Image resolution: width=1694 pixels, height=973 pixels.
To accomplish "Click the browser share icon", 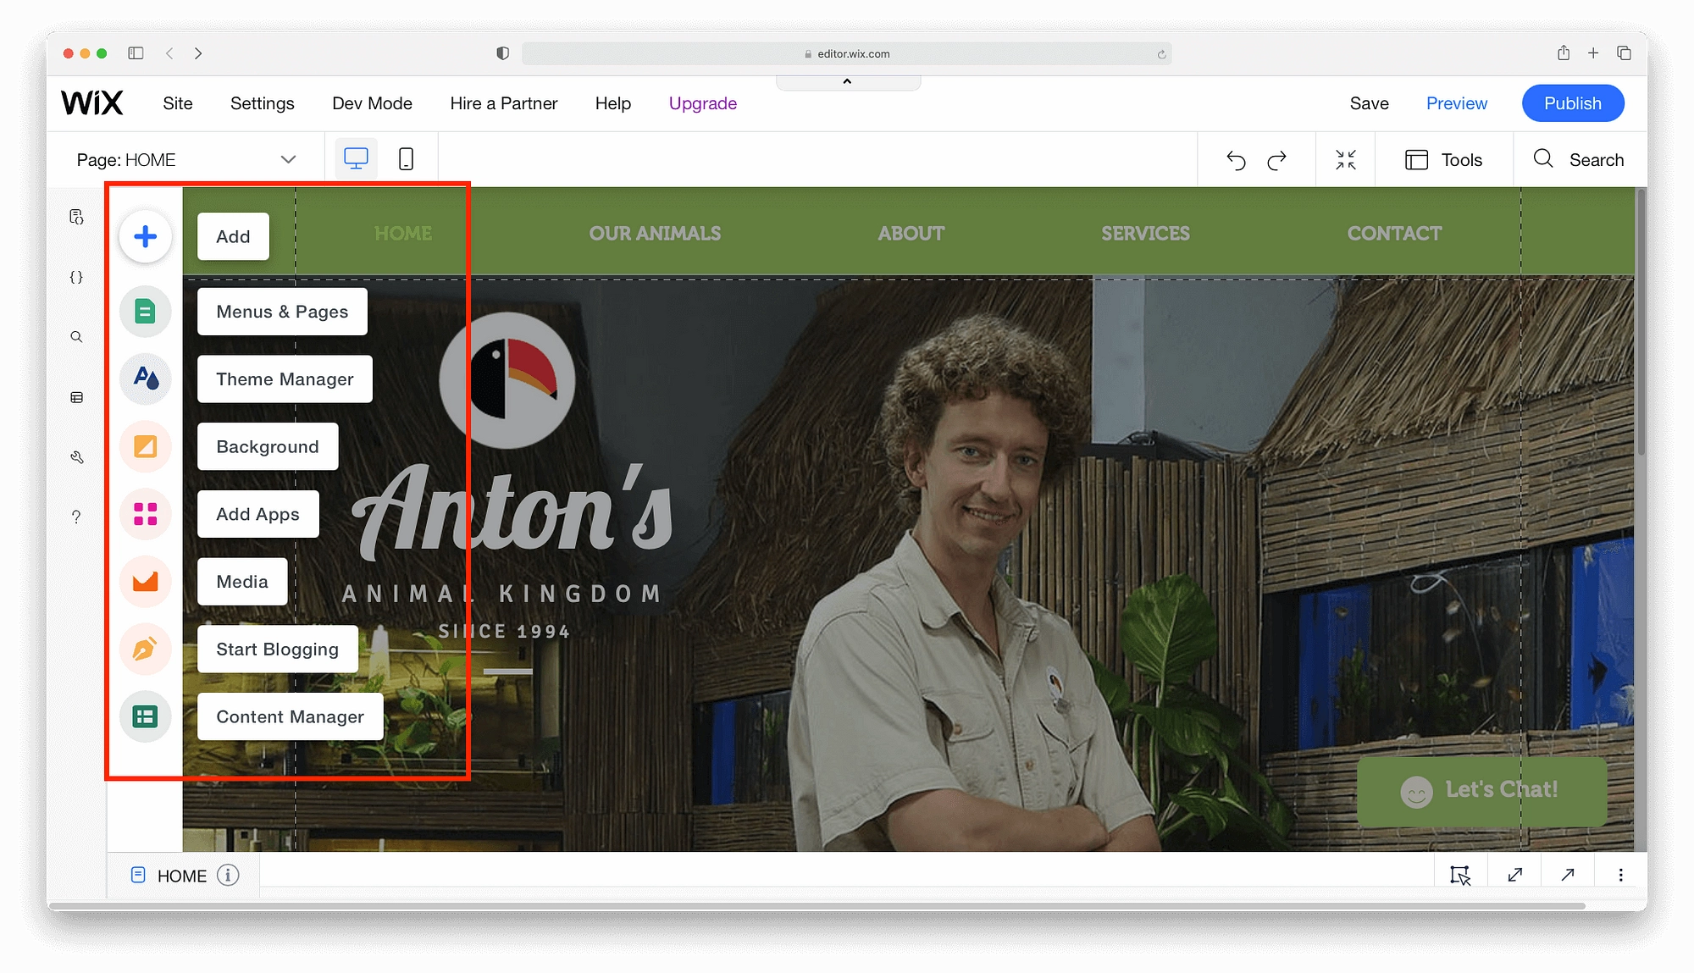I will 1564,53.
